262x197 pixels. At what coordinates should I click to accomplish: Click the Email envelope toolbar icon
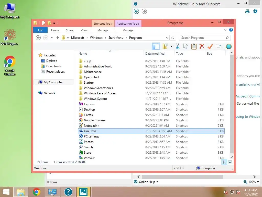coord(219,46)
